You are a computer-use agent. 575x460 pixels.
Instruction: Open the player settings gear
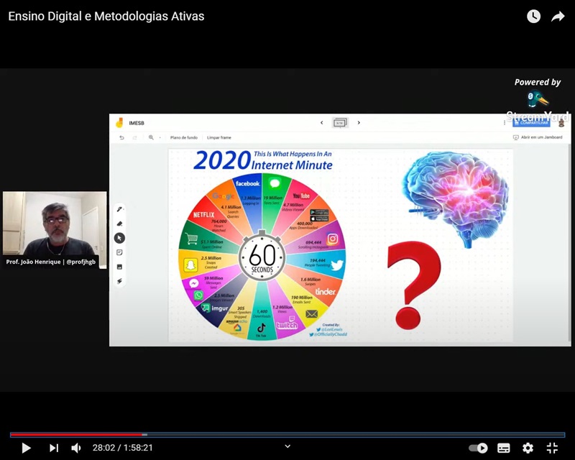528,448
